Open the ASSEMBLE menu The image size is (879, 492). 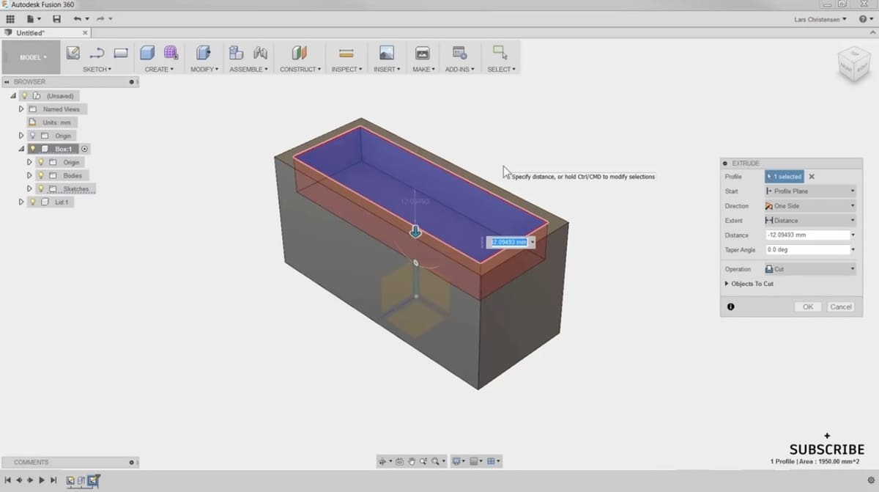tap(248, 69)
